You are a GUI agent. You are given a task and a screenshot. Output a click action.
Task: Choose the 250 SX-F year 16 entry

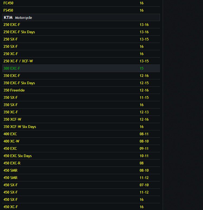click(x=11, y=46)
